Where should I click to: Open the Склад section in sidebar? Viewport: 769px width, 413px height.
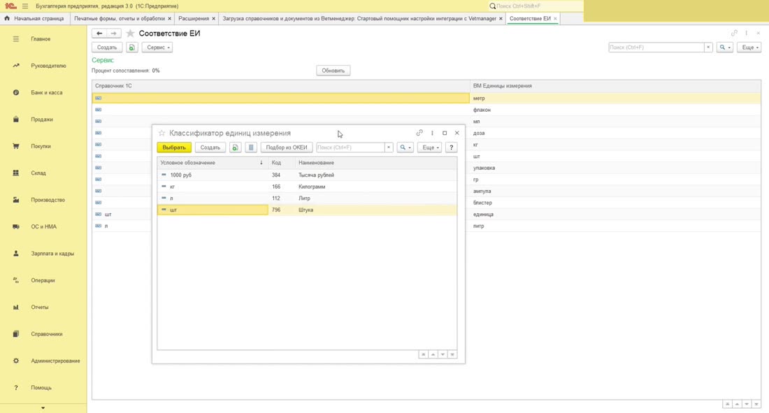38,173
